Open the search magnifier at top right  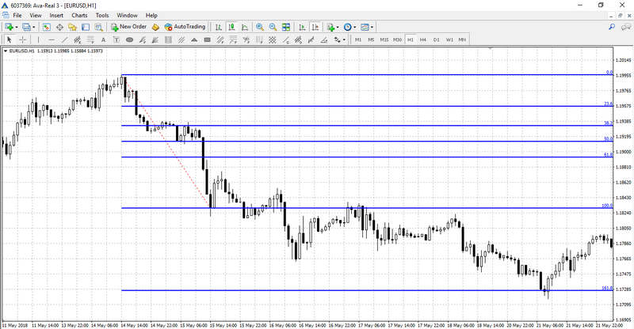[x=613, y=27]
